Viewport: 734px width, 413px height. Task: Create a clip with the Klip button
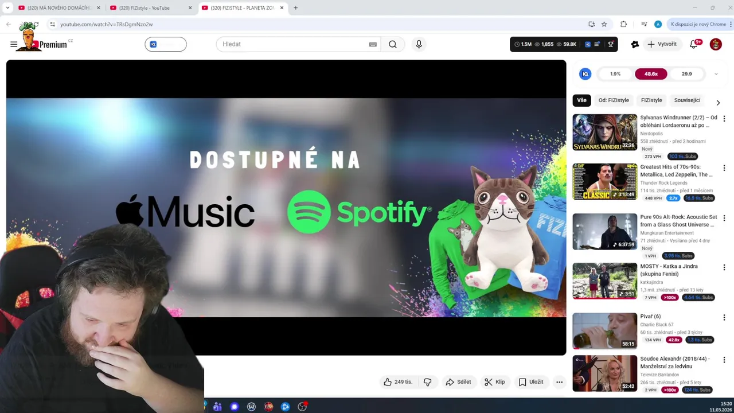(494, 382)
